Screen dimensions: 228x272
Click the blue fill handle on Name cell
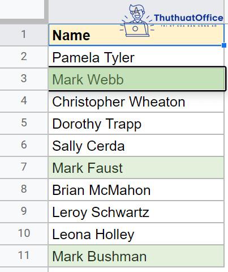coord(224,45)
